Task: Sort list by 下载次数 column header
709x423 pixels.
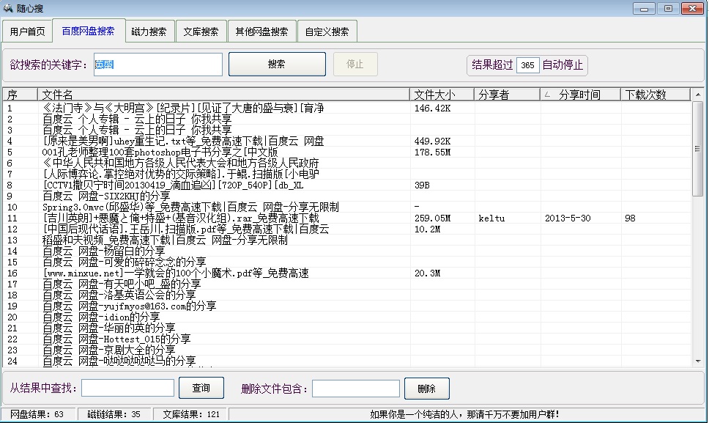Action: tap(653, 95)
